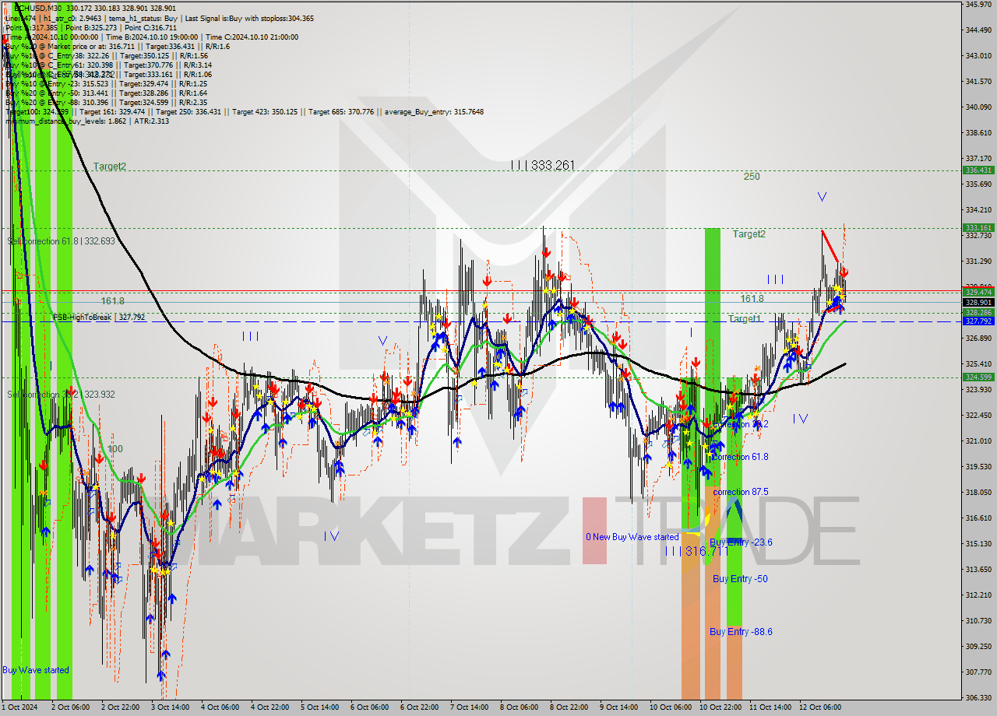Click the '3 Oct 14:00' time axis label
The image size is (997, 716).
(171, 708)
